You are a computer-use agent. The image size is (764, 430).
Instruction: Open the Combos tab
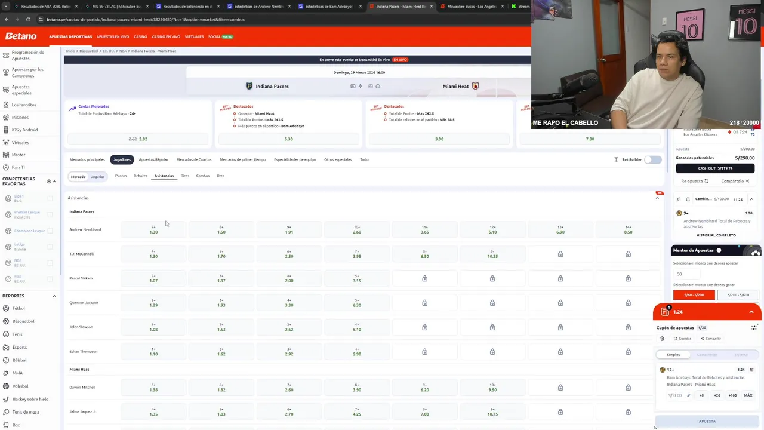click(203, 176)
